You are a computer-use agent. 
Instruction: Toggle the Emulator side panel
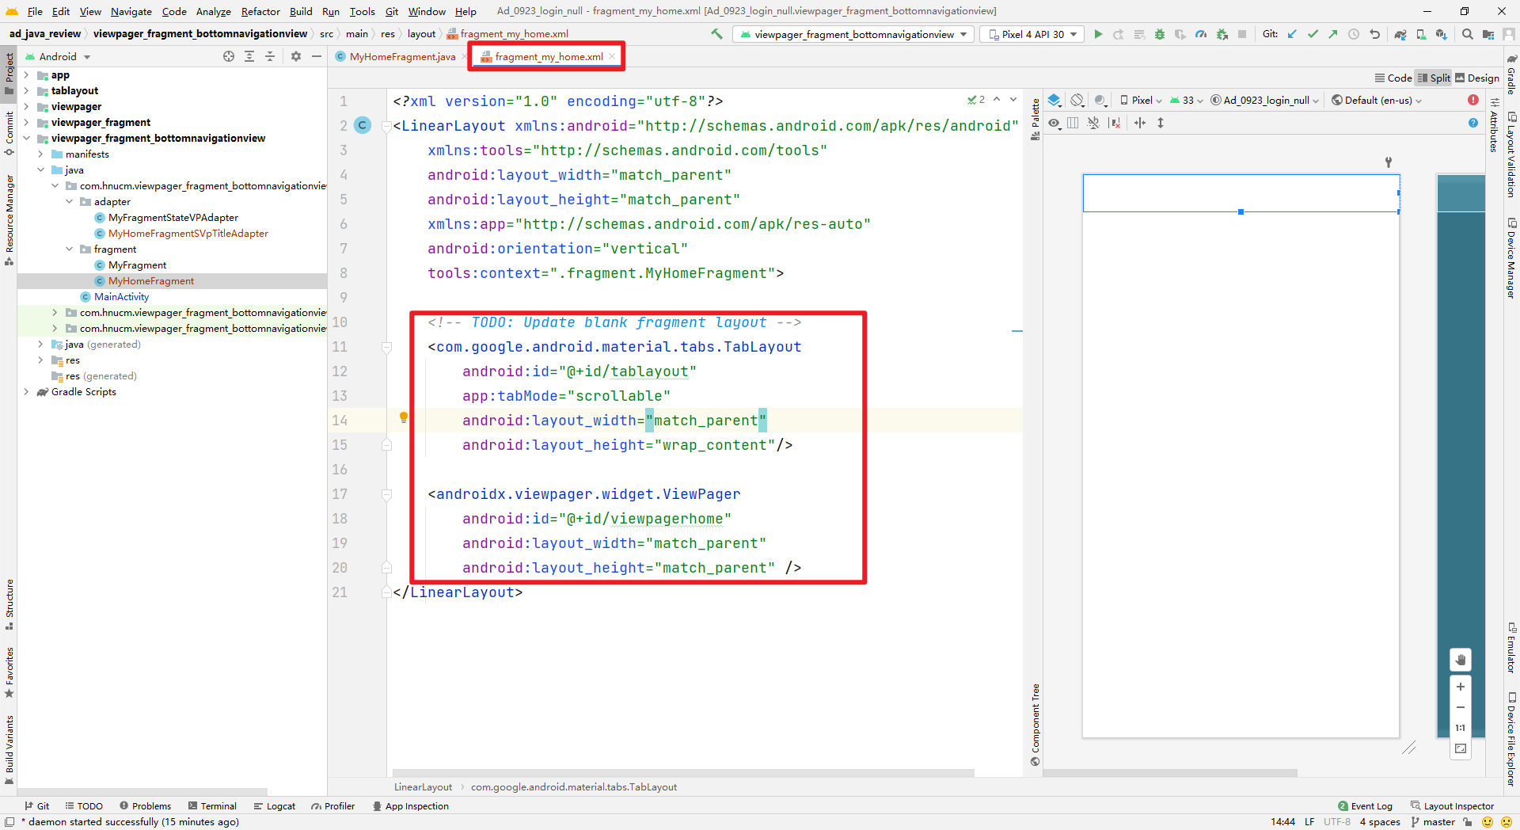click(x=1511, y=648)
